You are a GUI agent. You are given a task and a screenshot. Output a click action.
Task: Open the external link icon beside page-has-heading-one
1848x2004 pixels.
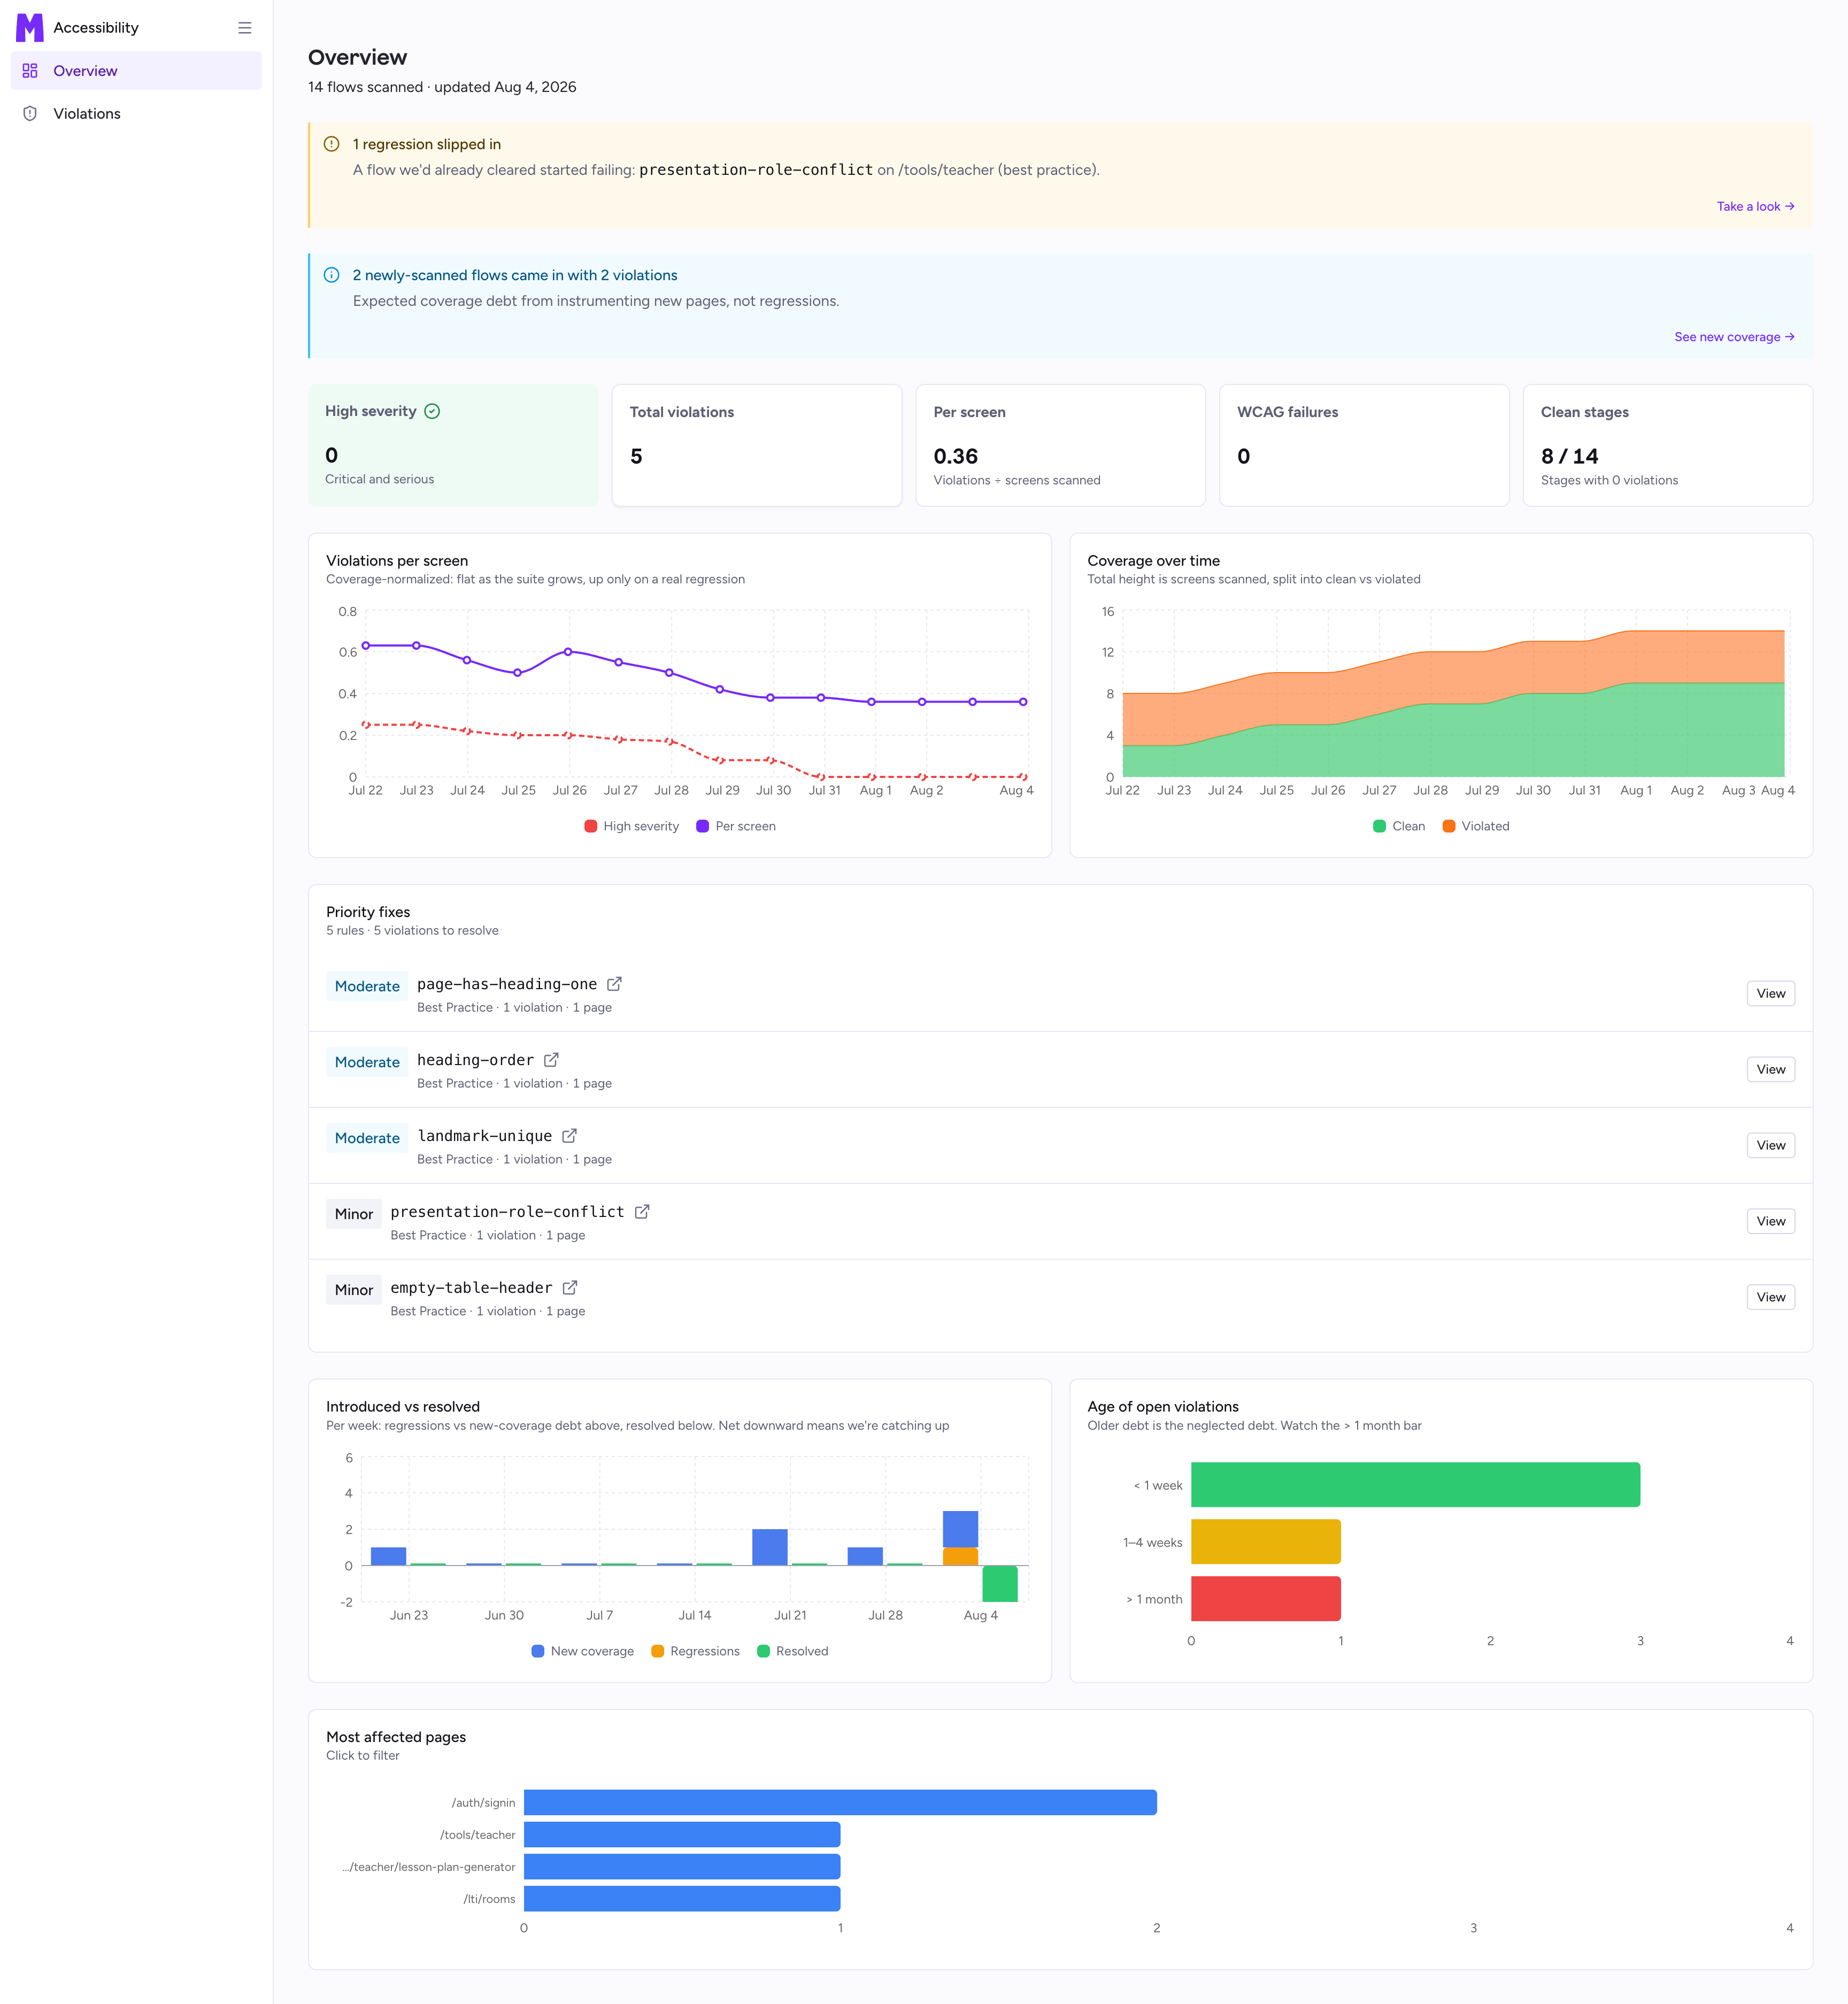tap(614, 984)
